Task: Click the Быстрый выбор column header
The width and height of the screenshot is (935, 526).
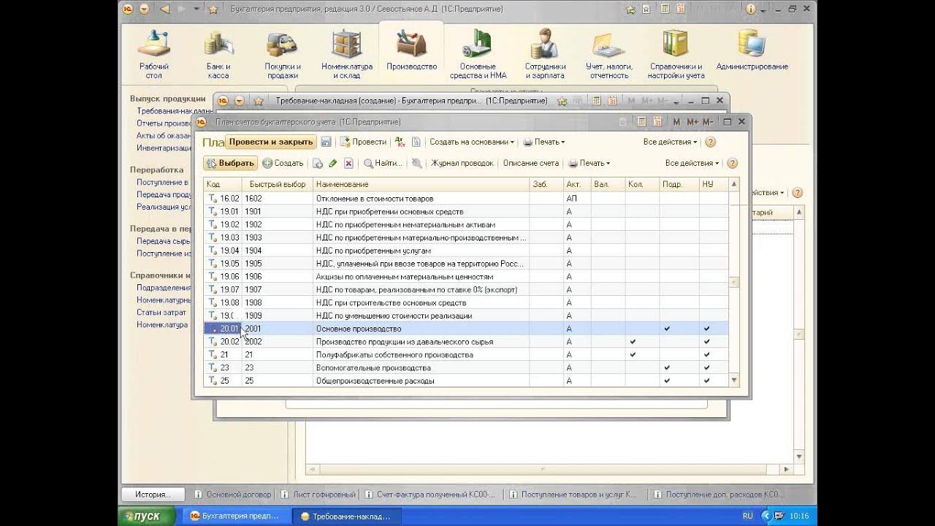Action: [278, 184]
